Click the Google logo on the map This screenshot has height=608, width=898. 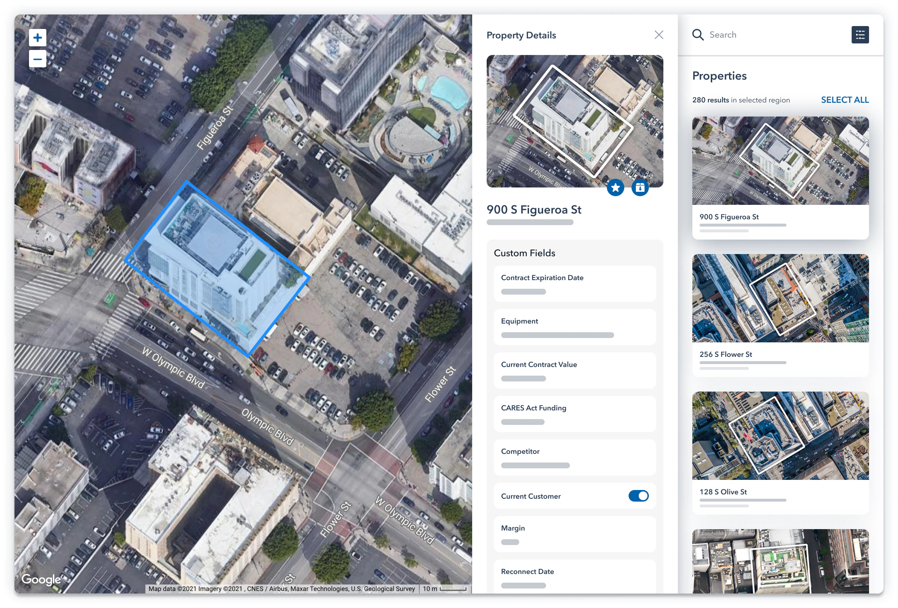pos(41,579)
